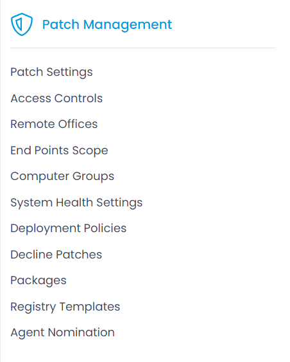Screen dimensions: 290x362
Task: Open Registry Templates
Action: pos(65,307)
